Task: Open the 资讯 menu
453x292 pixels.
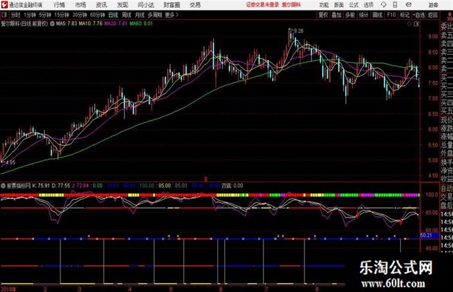Action: (x=101, y=5)
